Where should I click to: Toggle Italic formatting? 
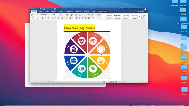(x=45, y=18)
